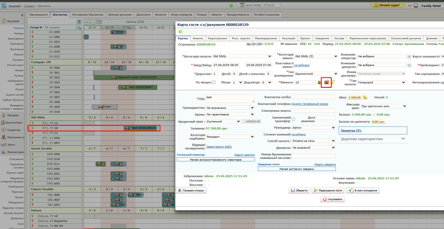
Task: Open the Балансовий рахунок tab
Action: (406, 38)
